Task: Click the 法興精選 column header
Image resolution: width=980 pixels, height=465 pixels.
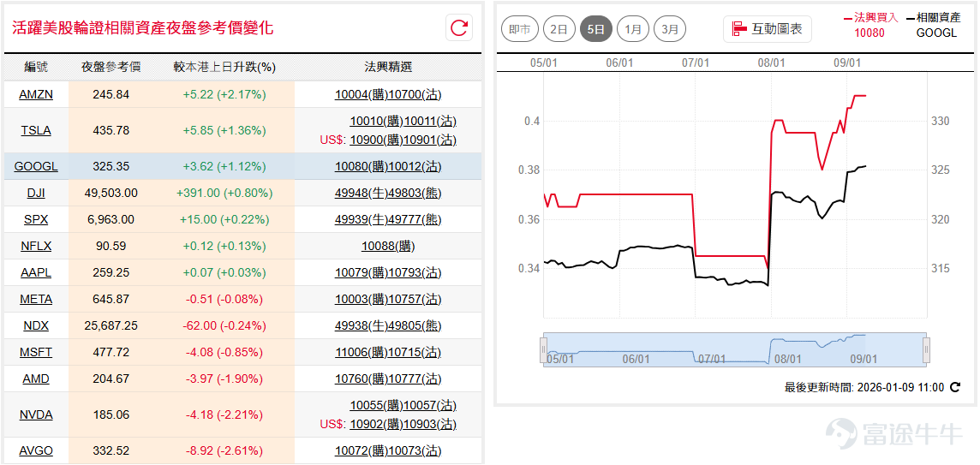Action: [388, 68]
